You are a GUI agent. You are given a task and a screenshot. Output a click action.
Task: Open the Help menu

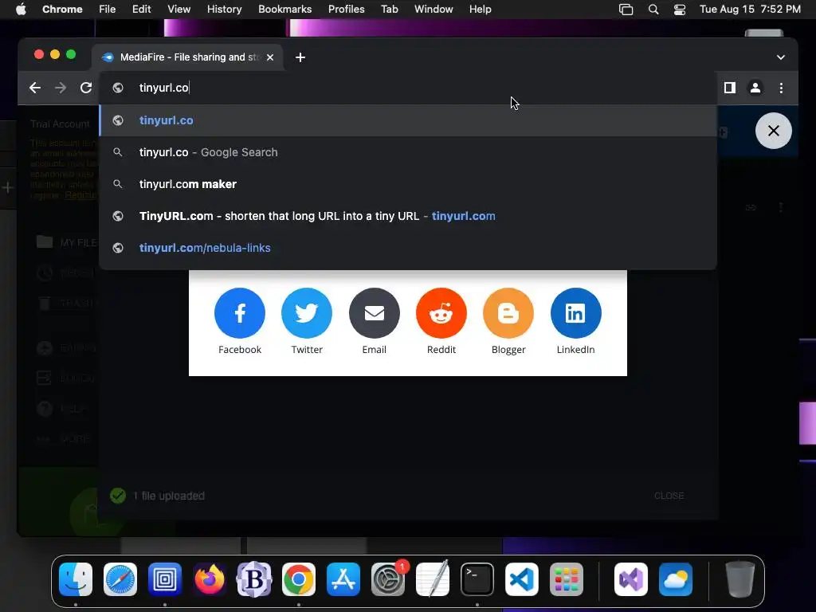(x=480, y=10)
